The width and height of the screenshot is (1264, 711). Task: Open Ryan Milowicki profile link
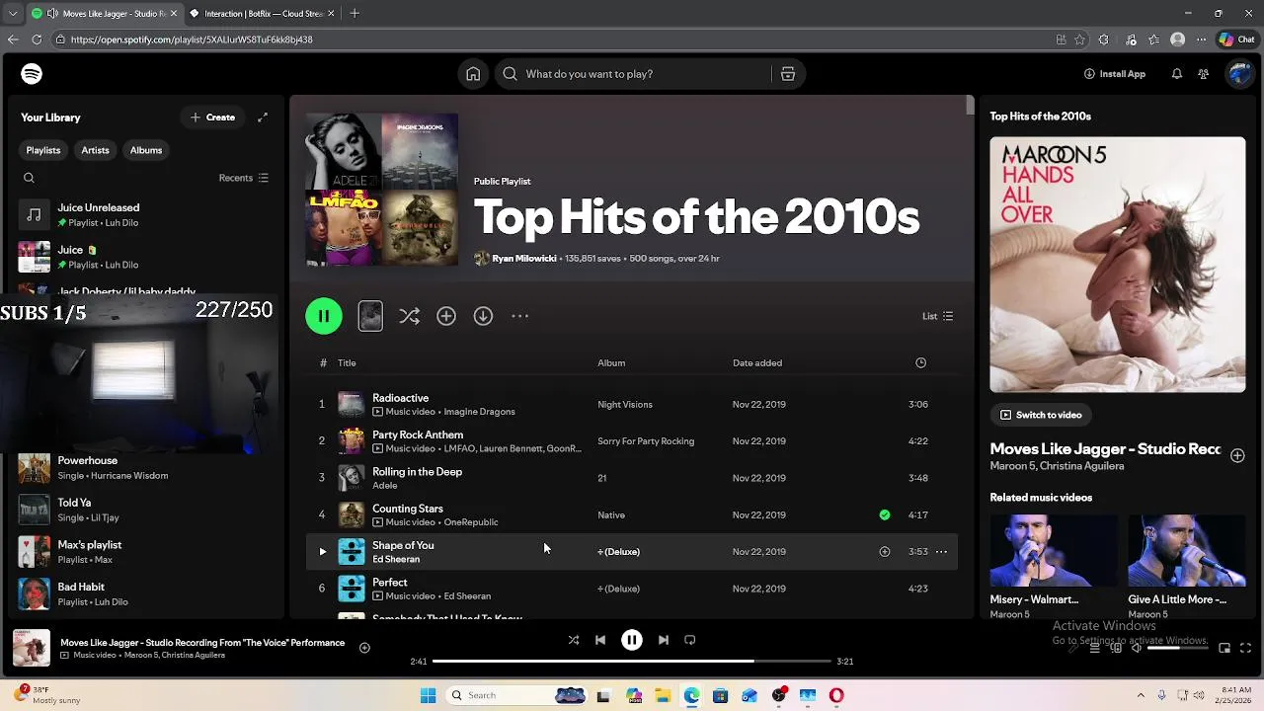click(524, 259)
